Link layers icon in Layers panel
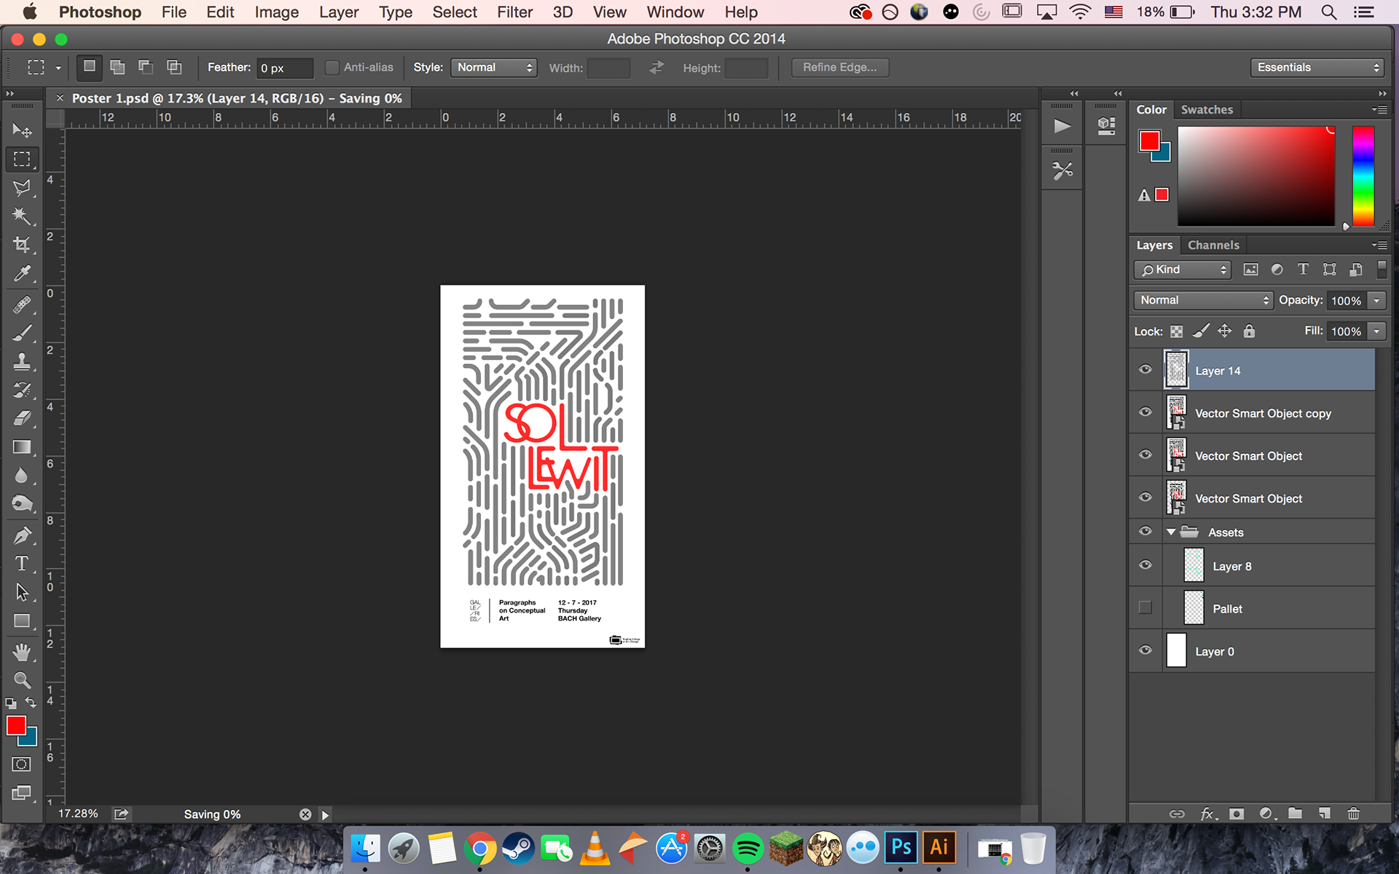 1177,814
